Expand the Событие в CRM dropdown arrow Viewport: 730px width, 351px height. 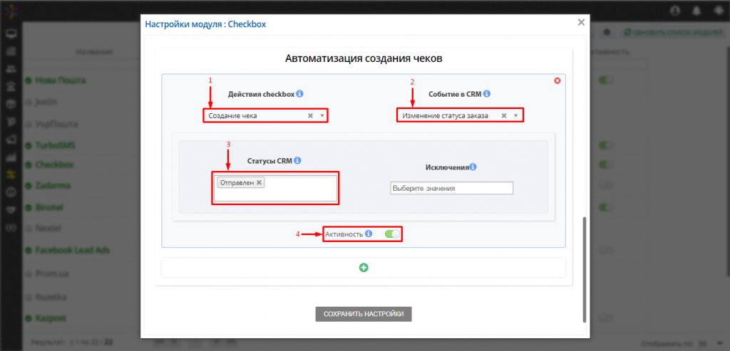click(516, 116)
